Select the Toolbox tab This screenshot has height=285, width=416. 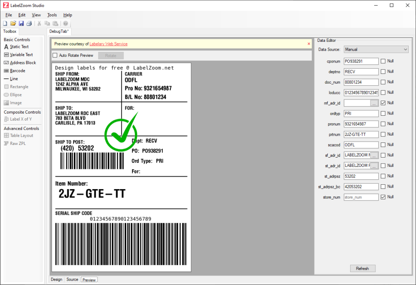10,31
